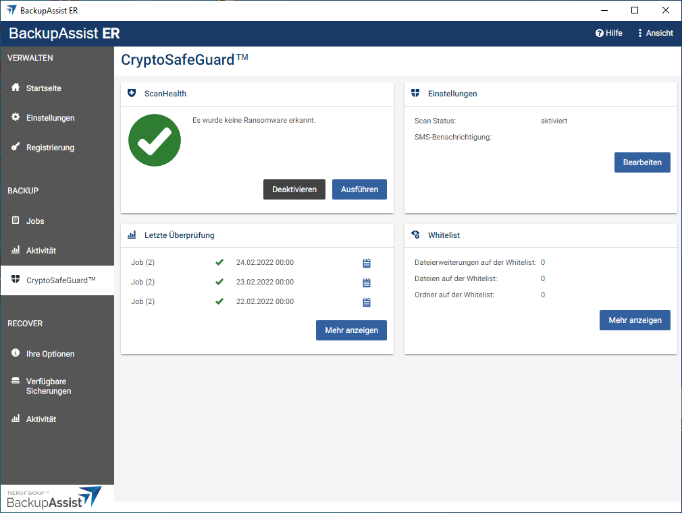Open Verfügbare Sicherungen in sidebar
The height and width of the screenshot is (513, 682).
[49, 386]
